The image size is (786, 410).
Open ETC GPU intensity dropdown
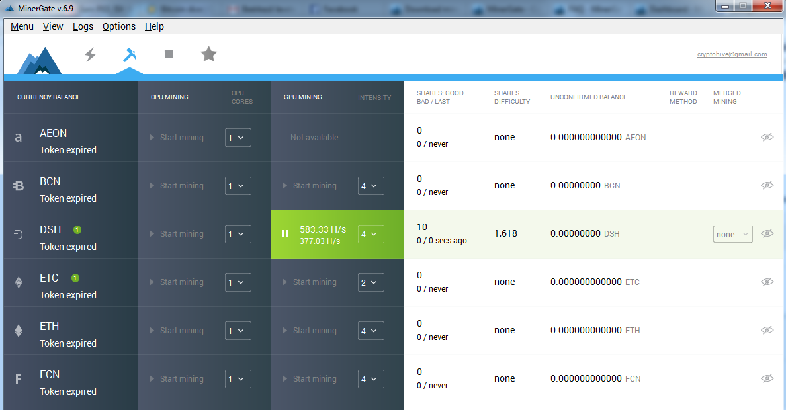[x=371, y=282]
